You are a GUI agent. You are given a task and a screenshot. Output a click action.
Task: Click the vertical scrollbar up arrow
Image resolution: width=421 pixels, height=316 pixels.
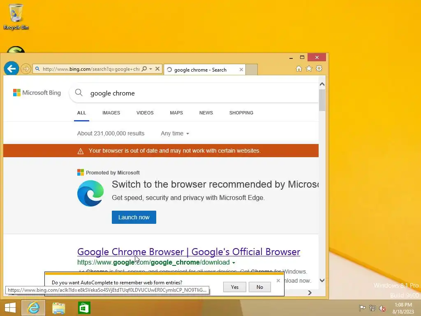[322, 84]
